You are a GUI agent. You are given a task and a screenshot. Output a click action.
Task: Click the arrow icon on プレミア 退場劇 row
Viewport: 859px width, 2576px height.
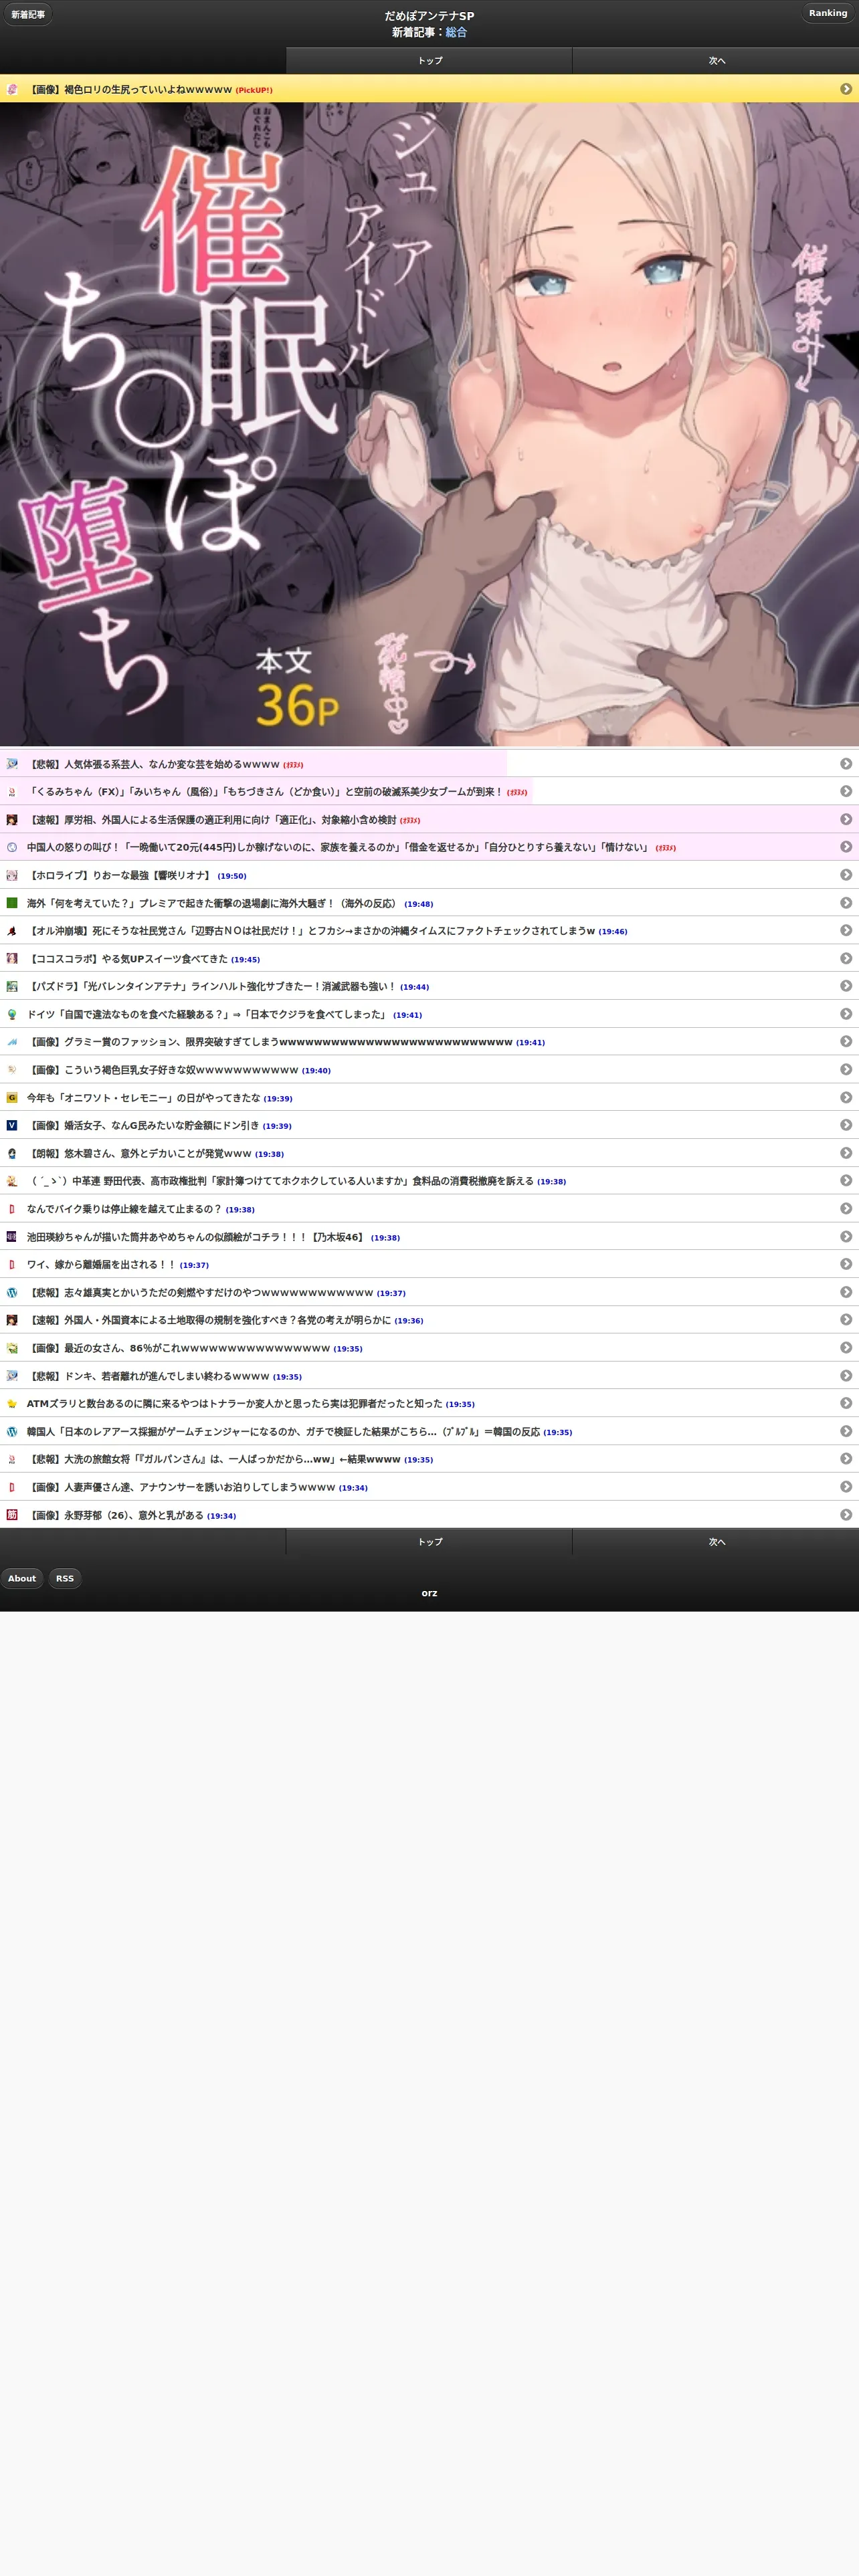tap(846, 903)
